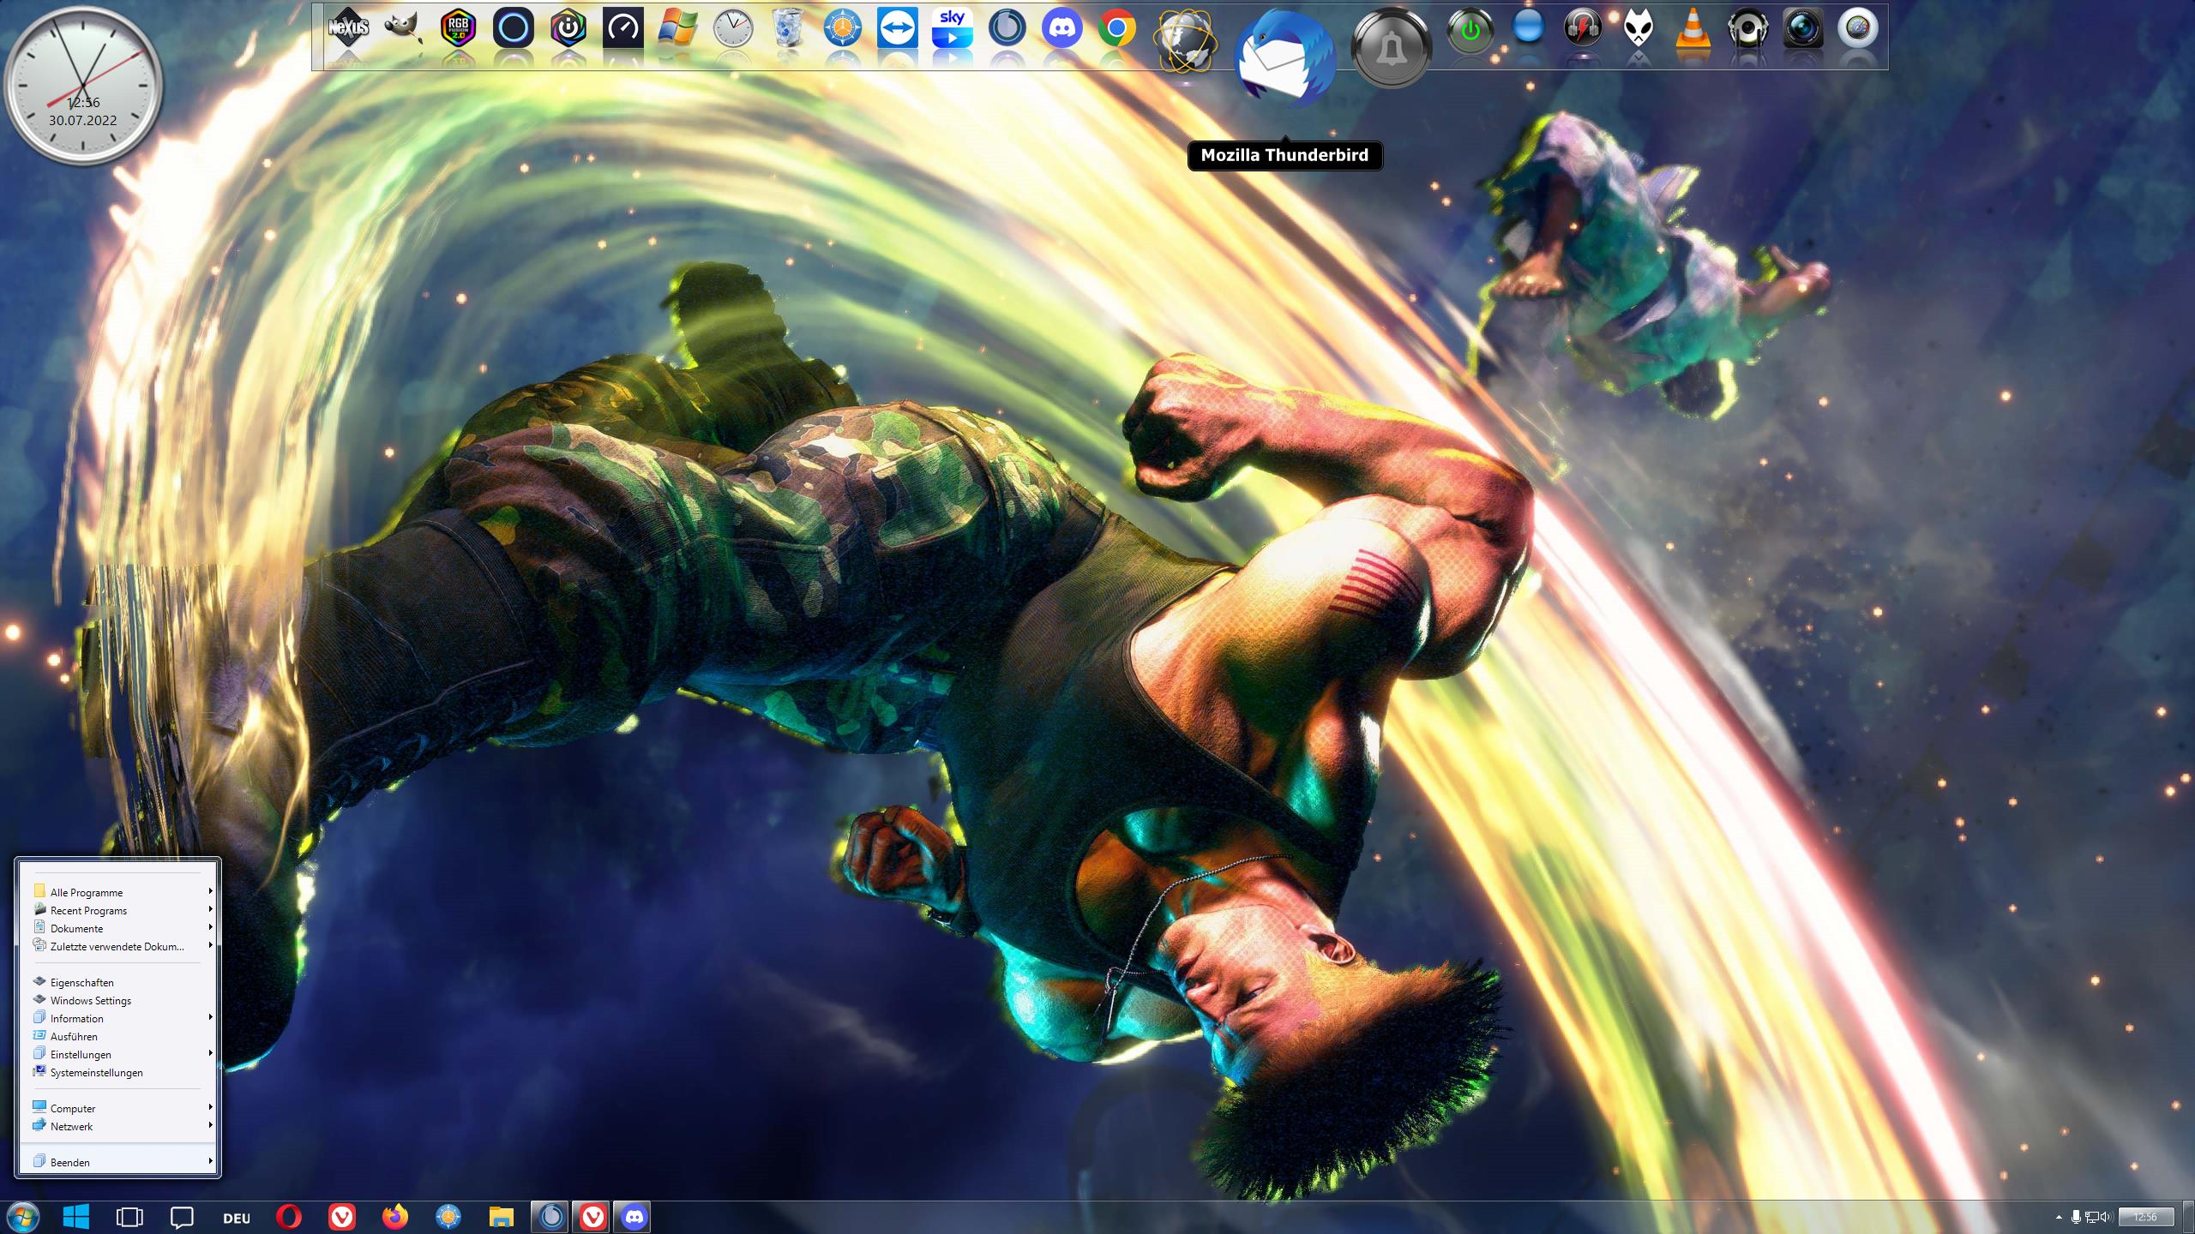This screenshot has width=2195, height=1234.
Task: Click Beenden to shut down
Action: (69, 1162)
